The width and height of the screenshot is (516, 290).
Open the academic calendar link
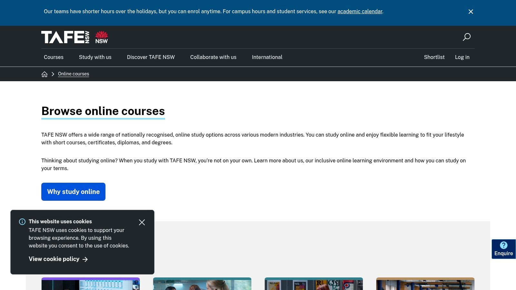[x=360, y=11]
